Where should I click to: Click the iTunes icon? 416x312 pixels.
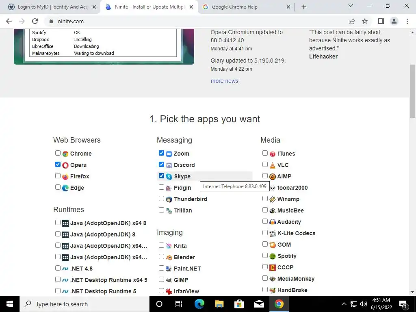coord(273,154)
